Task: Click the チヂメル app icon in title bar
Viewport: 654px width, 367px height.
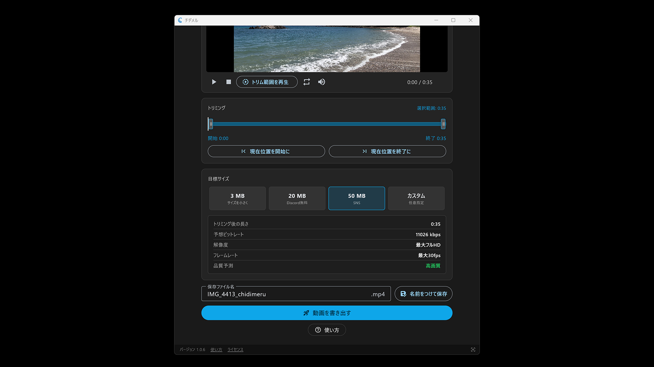Action: point(180,20)
